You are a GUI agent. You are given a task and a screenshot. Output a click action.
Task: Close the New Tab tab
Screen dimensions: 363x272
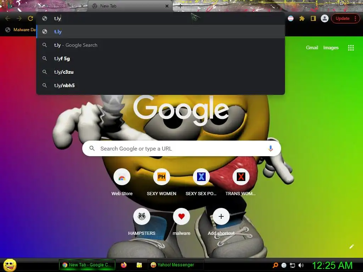[x=167, y=6]
